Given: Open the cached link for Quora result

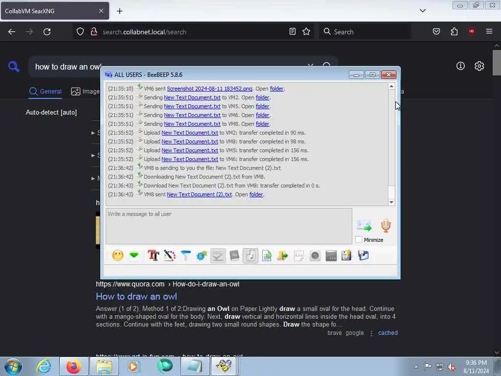Looking at the screenshot, I should point(388,333).
